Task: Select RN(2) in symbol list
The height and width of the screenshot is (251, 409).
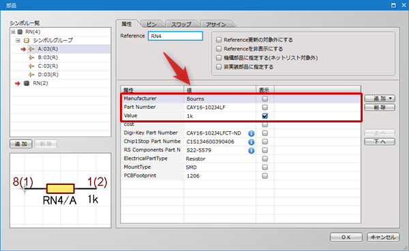Action: pyautogui.click(x=40, y=83)
